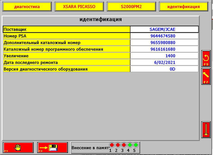Click the S2000PM2 header button
213x155 pixels.
tap(131, 6)
